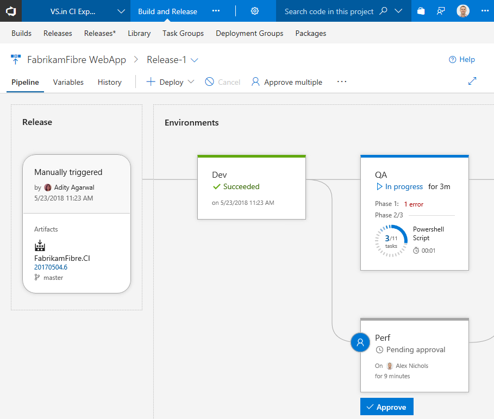Viewport: 494px width, 419px height.
Task: Click the branch icon beside master
Action: pos(37,277)
